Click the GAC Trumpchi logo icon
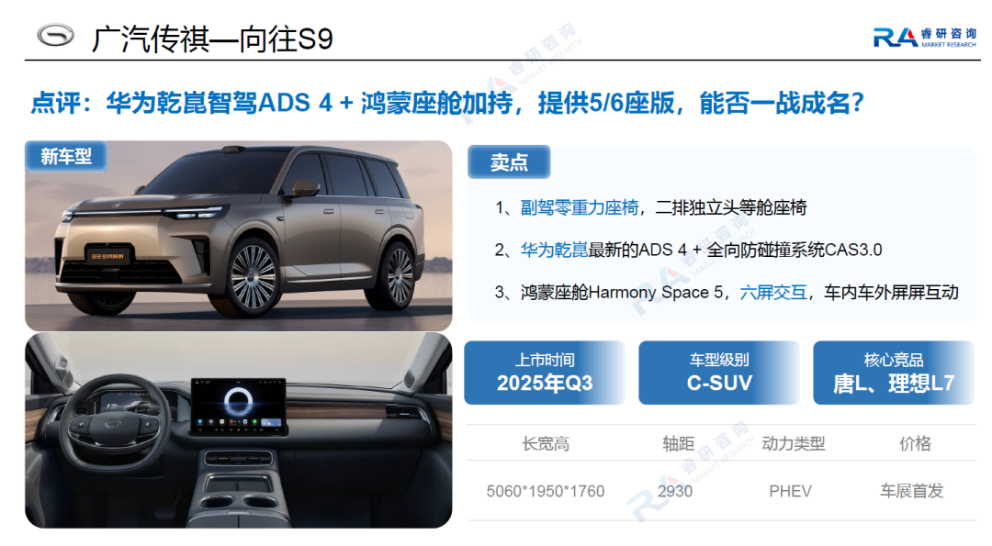The width and height of the screenshot is (992, 546). tap(55, 36)
